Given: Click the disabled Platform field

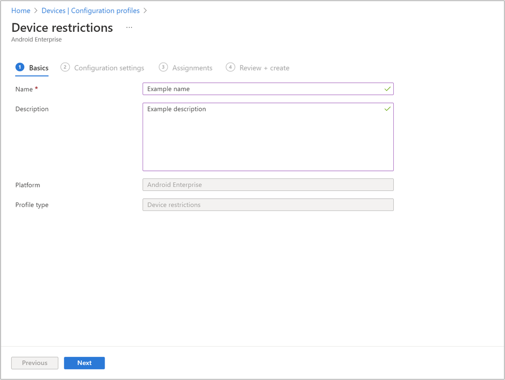Looking at the screenshot, I should point(268,185).
